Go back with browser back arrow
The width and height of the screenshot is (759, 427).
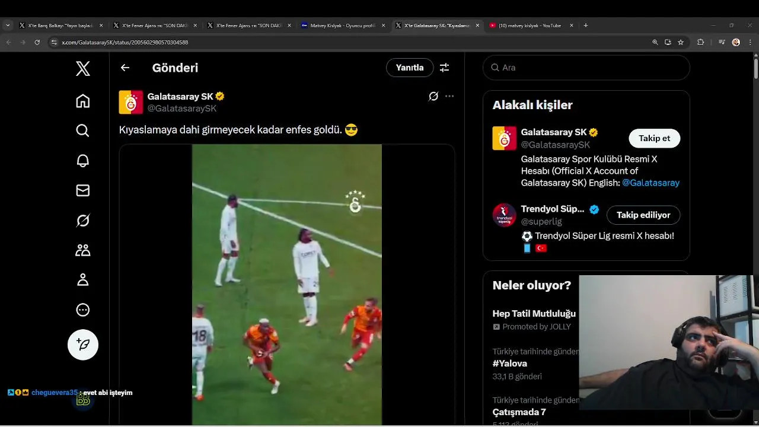[x=9, y=42]
